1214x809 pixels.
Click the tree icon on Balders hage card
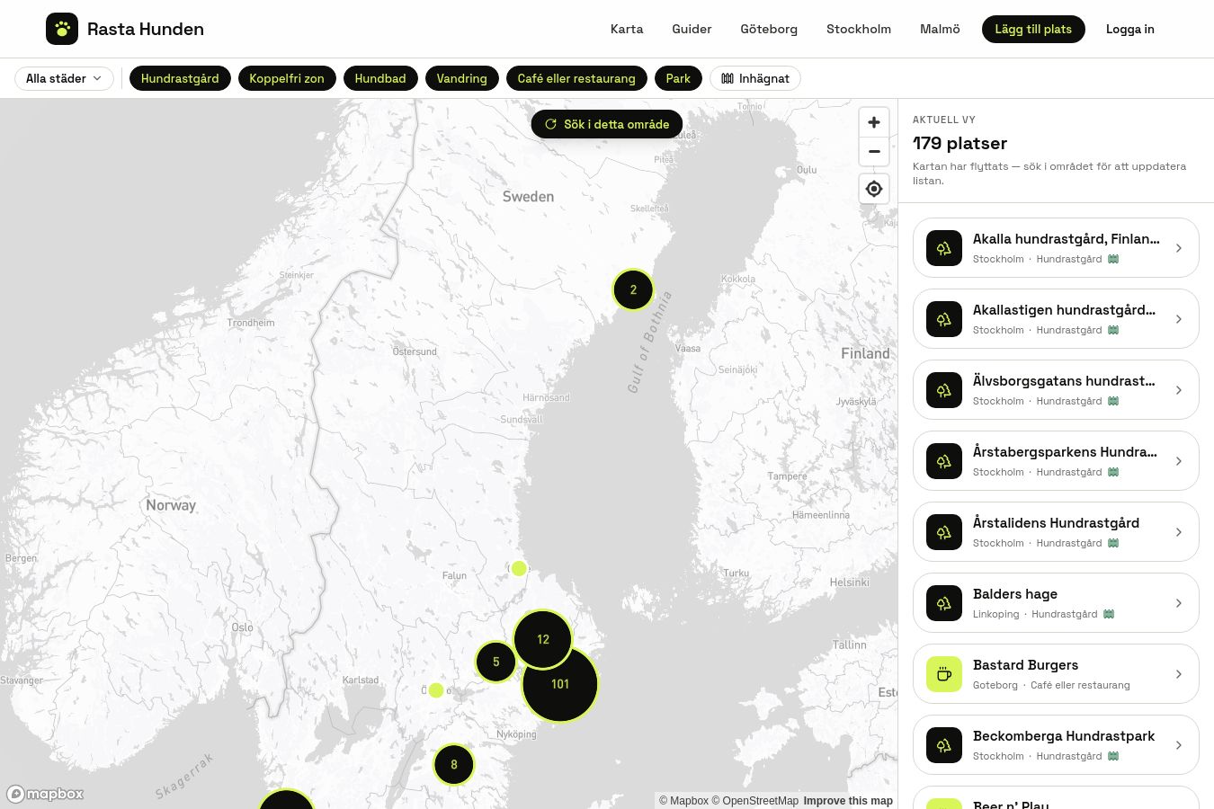point(944,603)
